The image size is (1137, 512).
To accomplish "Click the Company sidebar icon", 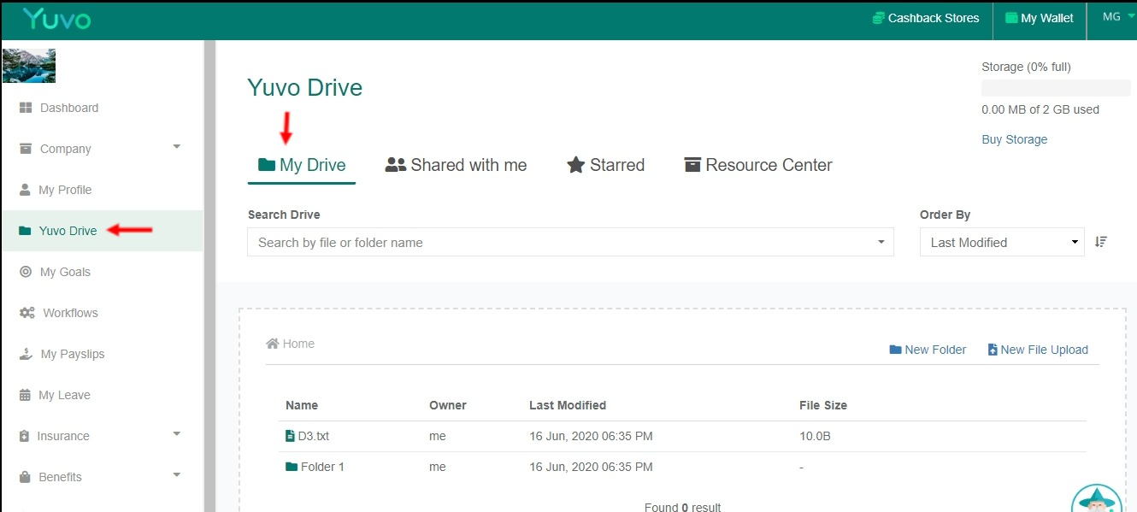I will (x=26, y=149).
